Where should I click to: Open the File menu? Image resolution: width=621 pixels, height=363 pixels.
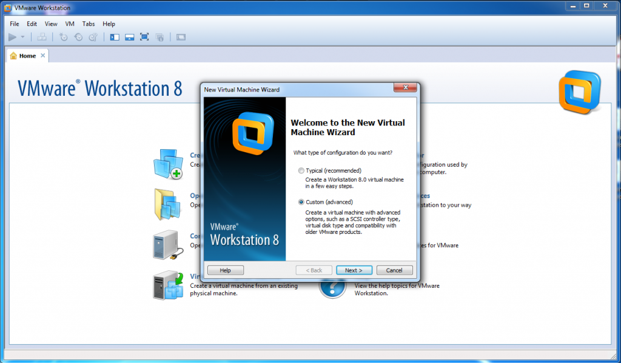[15, 24]
